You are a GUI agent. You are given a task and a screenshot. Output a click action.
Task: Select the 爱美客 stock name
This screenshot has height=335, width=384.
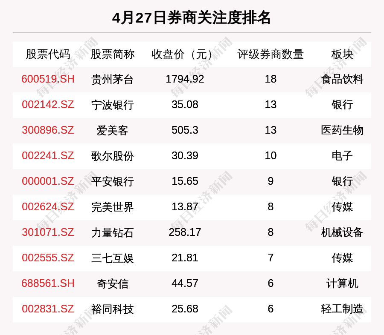[112, 130]
